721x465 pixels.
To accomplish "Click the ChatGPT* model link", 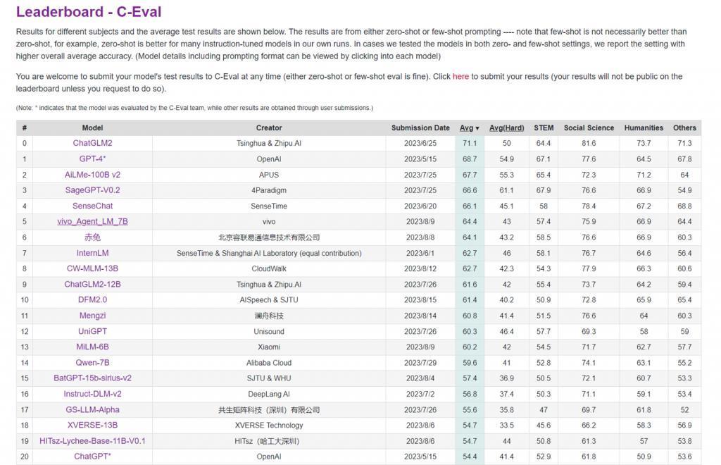I will click(x=92, y=457).
